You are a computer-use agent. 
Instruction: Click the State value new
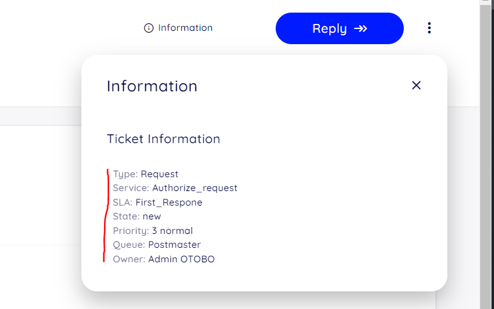pos(152,216)
